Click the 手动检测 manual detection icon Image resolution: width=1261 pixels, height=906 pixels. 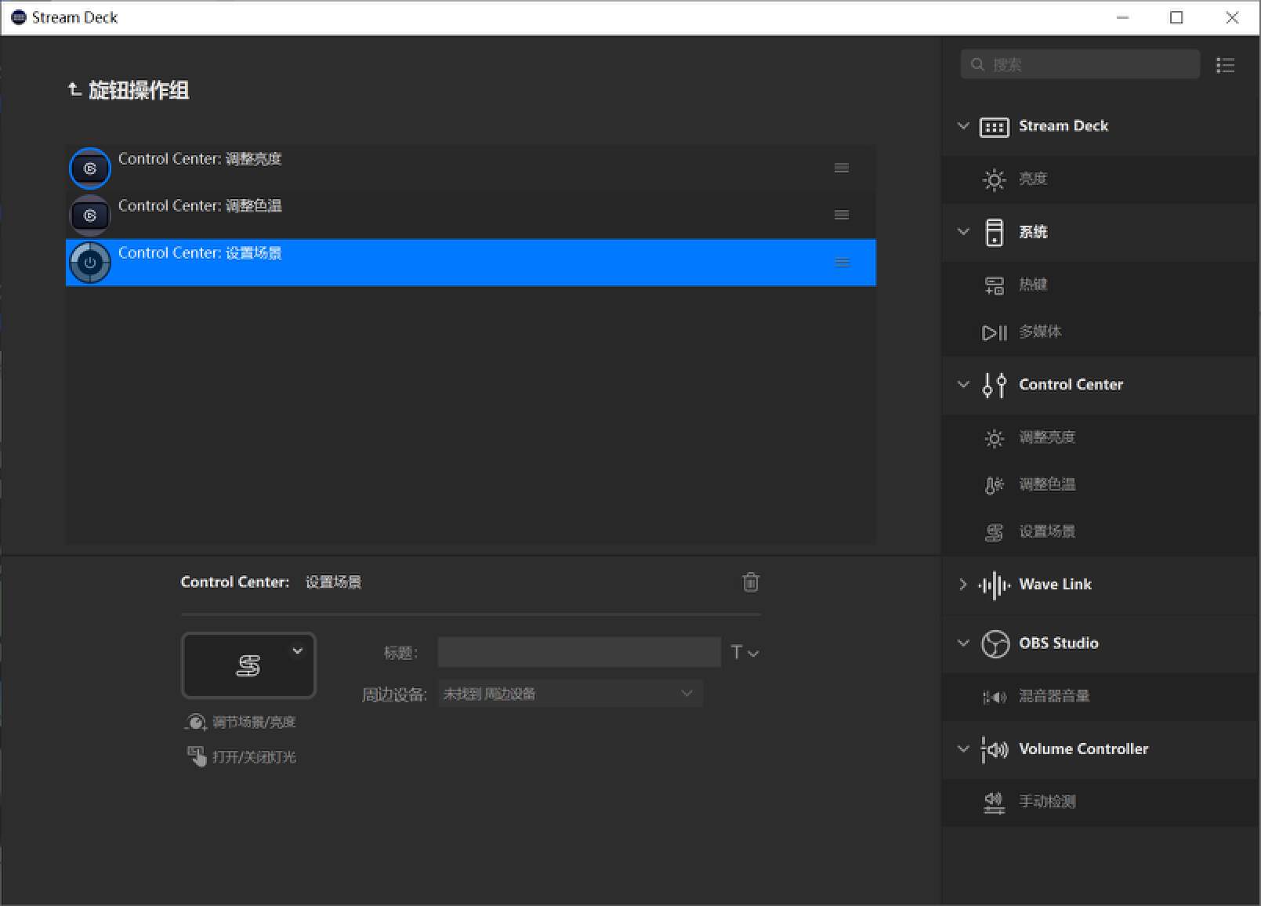tap(994, 802)
